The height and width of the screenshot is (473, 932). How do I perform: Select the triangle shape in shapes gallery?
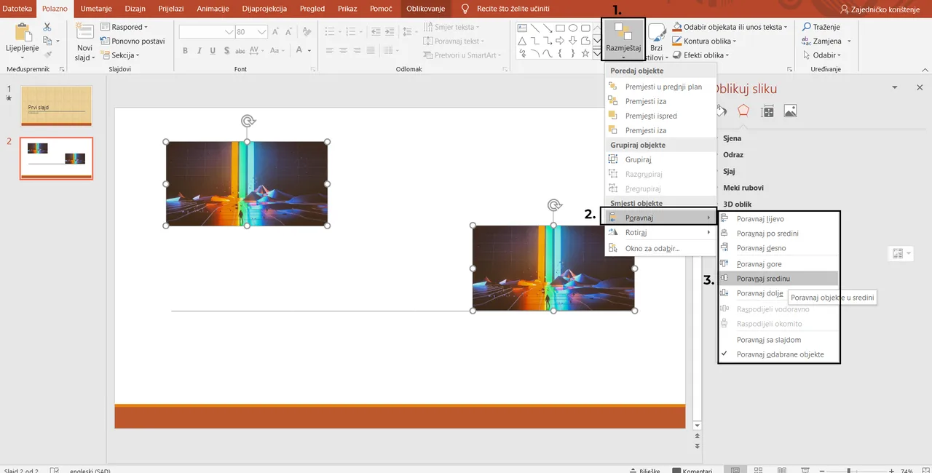[521, 41]
